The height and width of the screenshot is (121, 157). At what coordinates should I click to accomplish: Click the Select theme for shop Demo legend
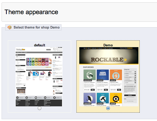(x=37, y=27)
